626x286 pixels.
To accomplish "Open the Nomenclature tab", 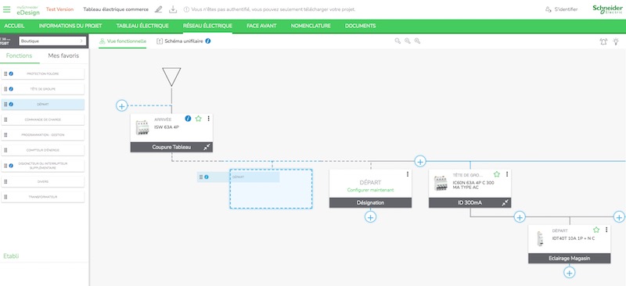I will point(311,26).
